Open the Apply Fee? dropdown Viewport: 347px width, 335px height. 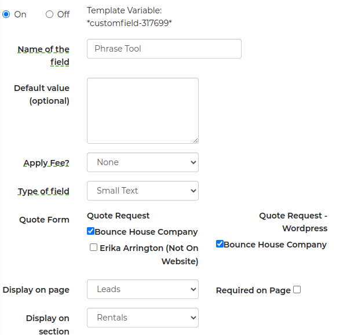143,162
